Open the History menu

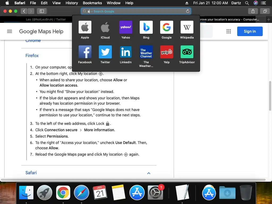click(x=72, y=3)
